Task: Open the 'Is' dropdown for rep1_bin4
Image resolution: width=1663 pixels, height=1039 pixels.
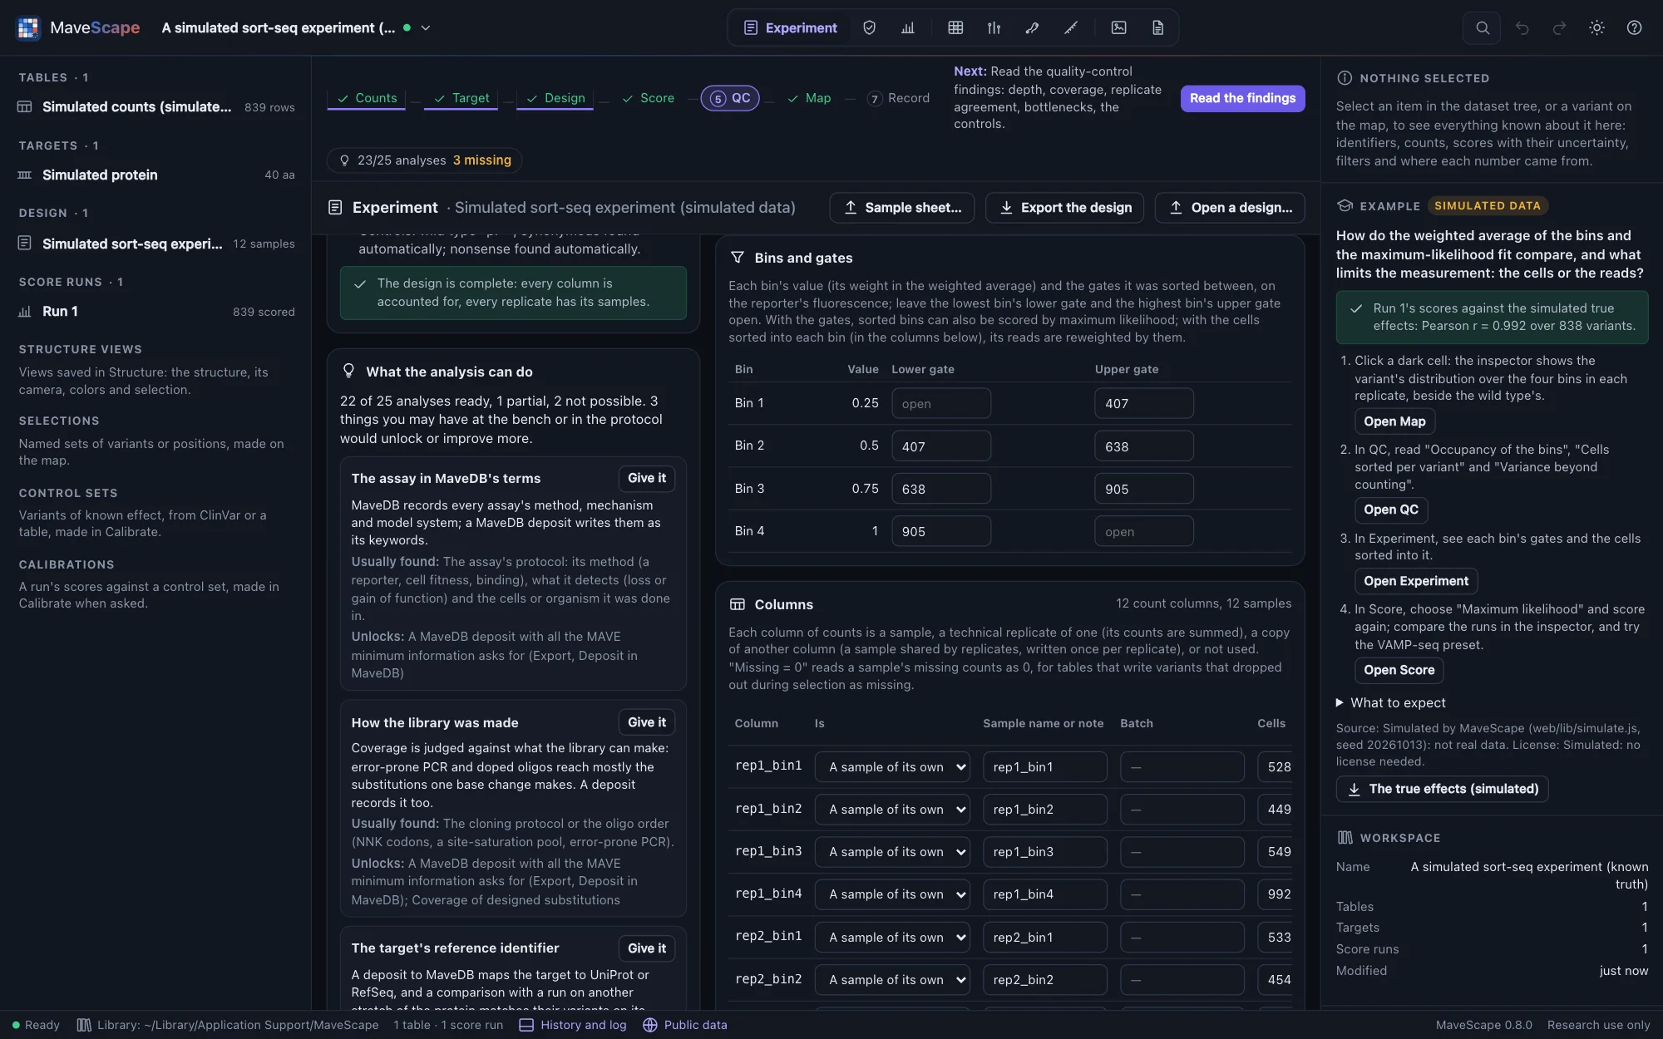Action: click(x=893, y=894)
